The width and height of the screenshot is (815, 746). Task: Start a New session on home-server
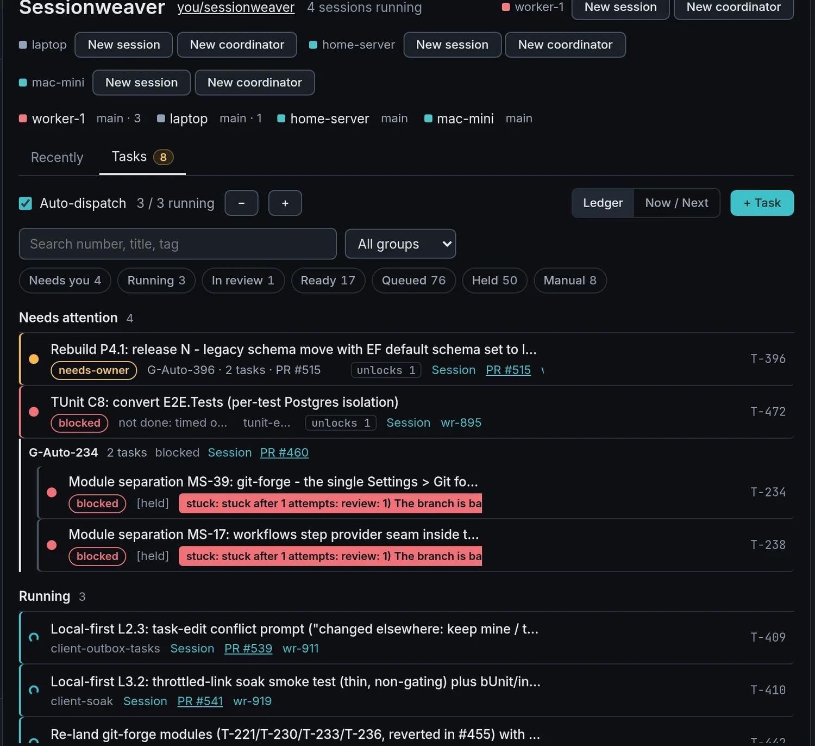452,45
